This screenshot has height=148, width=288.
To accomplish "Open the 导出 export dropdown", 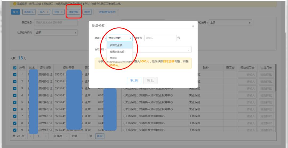I will (59, 12).
